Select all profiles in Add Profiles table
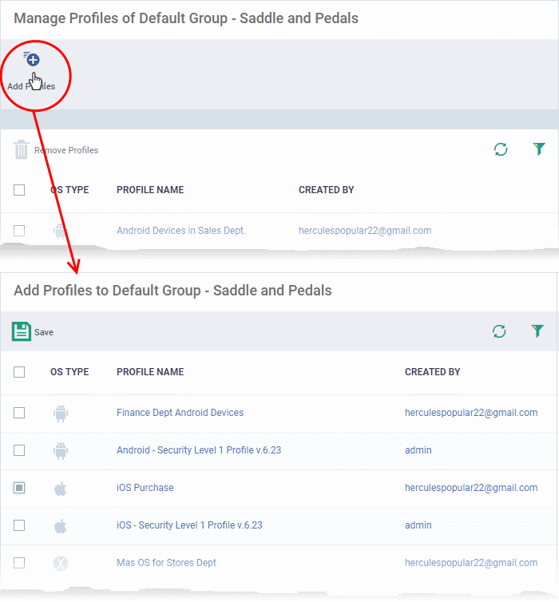 tap(19, 371)
